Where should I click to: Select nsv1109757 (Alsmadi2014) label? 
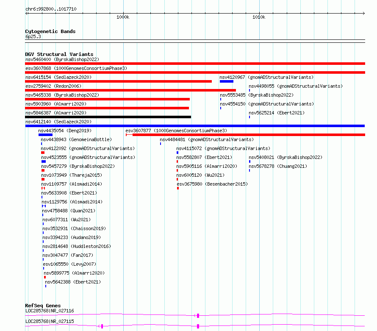click(x=72, y=184)
